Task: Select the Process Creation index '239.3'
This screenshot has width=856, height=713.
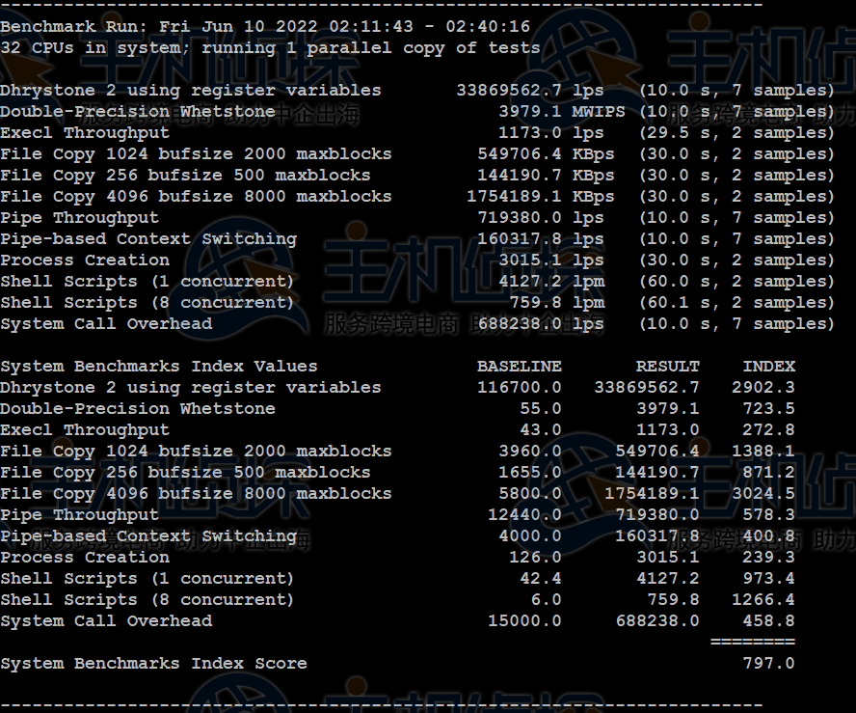Action: click(768, 558)
